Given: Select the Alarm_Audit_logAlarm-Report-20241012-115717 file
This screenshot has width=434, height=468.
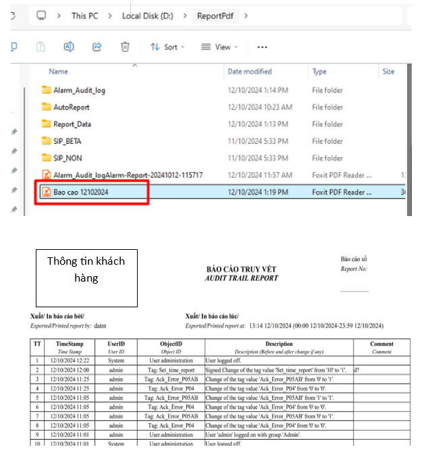Looking at the screenshot, I should (x=128, y=175).
